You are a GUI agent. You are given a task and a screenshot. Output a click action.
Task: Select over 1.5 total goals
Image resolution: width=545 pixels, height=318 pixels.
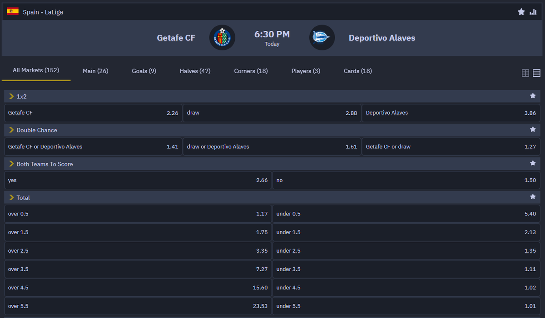(x=138, y=232)
